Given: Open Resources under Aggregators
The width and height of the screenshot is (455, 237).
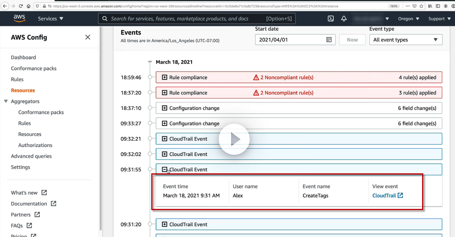Looking at the screenshot, I should tap(30, 134).
